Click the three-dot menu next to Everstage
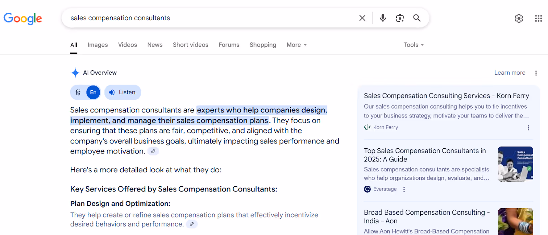Screen dimensions: 548x235 pyautogui.click(x=404, y=189)
